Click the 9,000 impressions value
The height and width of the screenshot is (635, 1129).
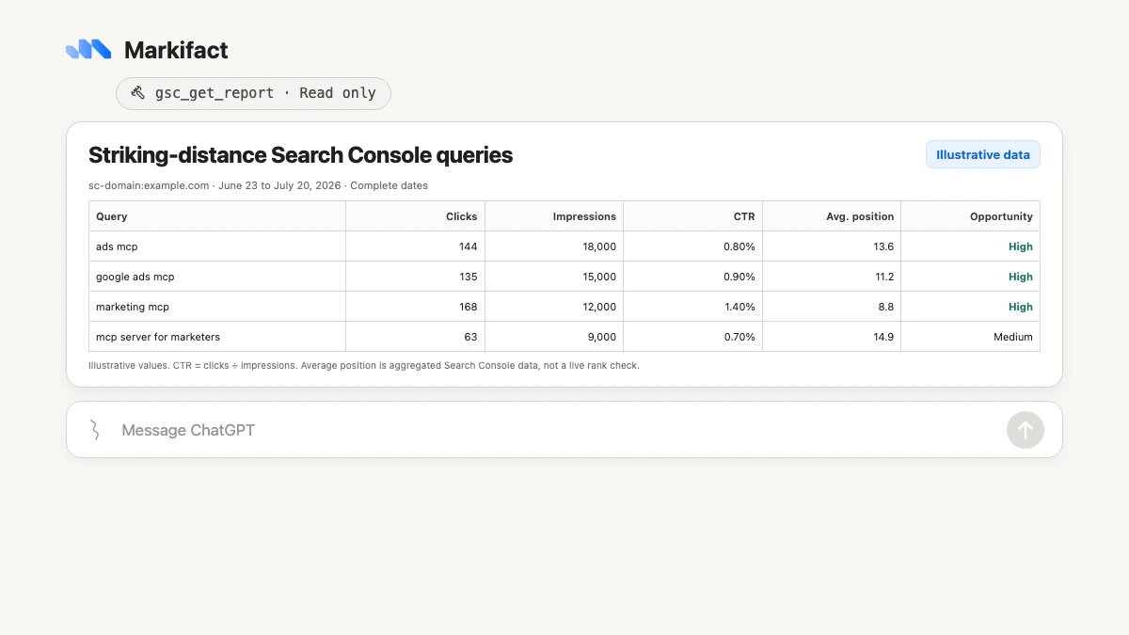click(x=602, y=337)
